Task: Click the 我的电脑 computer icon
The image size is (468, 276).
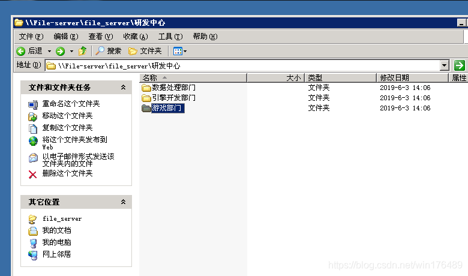Action: 33,243
